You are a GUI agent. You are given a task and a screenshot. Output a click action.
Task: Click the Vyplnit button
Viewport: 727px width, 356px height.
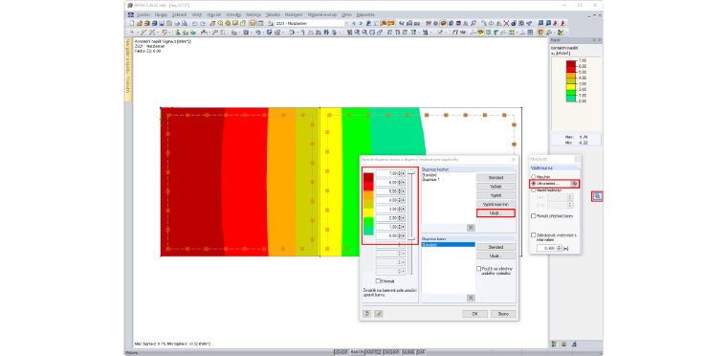(496, 195)
